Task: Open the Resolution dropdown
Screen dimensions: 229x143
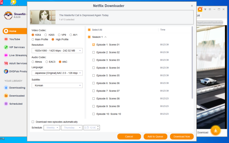Action: pyautogui.click(x=57, y=50)
